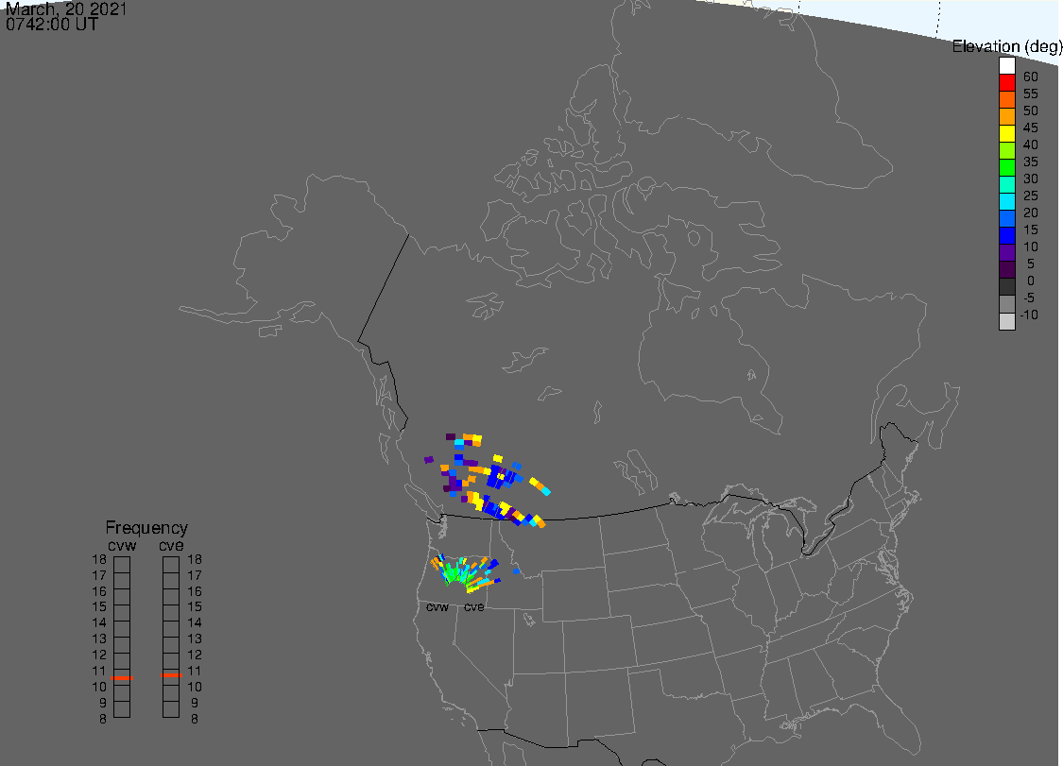
Task: Click legend value 55
Action: tap(1031, 94)
